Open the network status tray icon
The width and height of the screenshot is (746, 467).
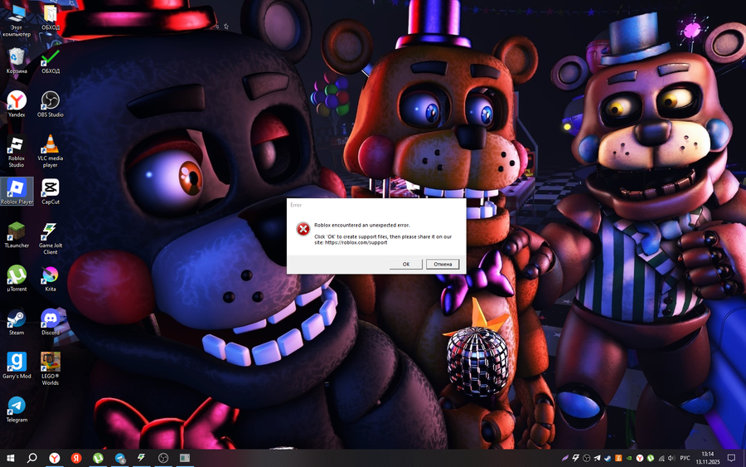[x=661, y=458]
